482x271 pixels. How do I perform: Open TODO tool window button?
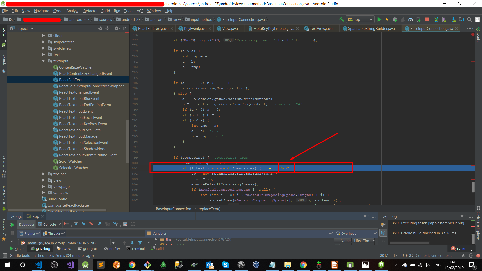click(64, 249)
